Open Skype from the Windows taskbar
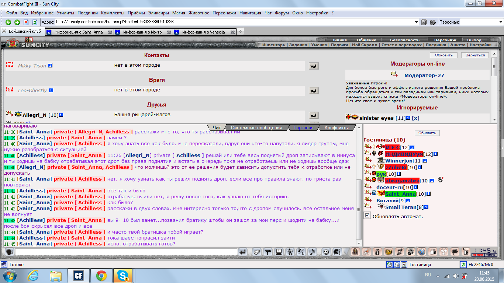 tap(123, 276)
